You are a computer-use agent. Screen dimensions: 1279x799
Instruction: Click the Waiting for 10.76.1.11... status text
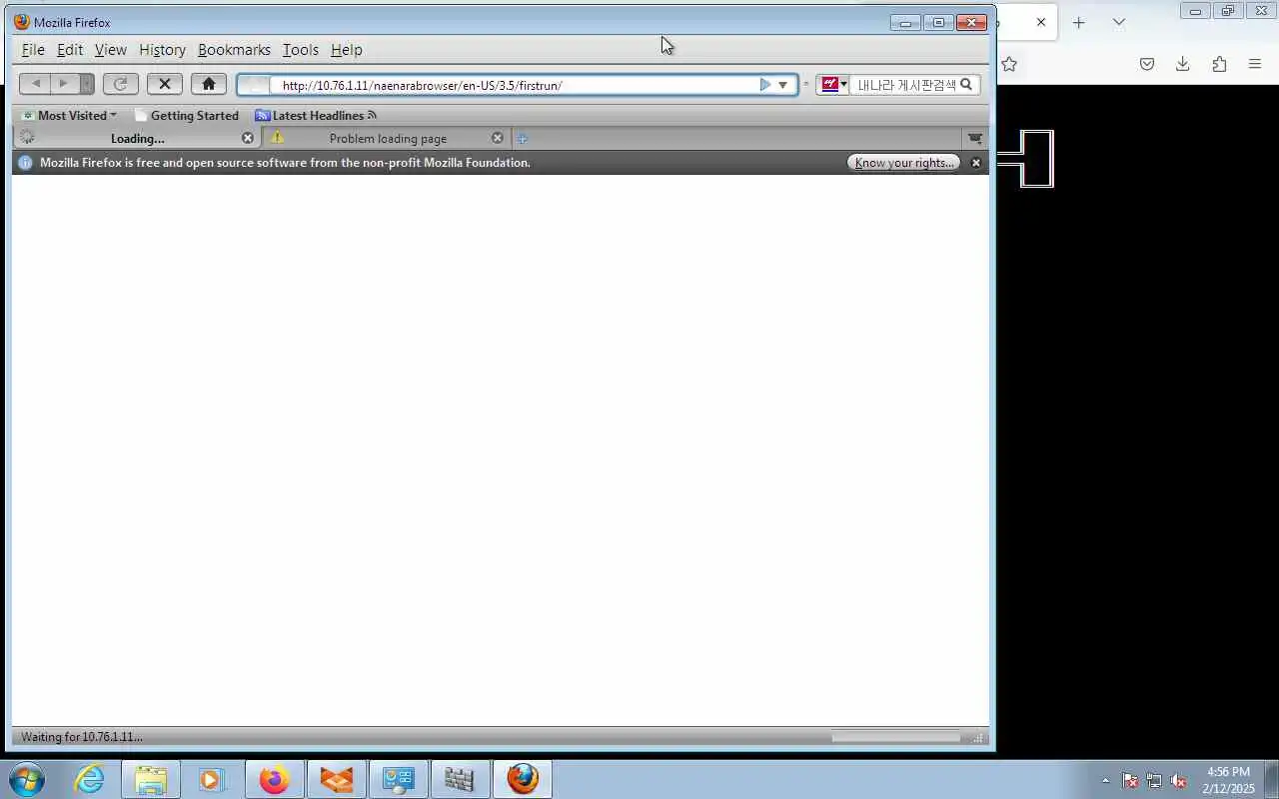[81, 737]
